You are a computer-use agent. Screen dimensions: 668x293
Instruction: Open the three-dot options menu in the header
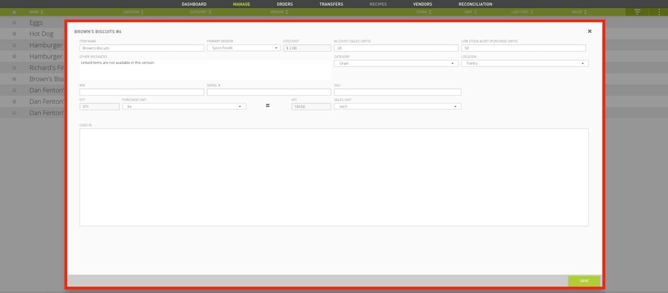click(659, 12)
